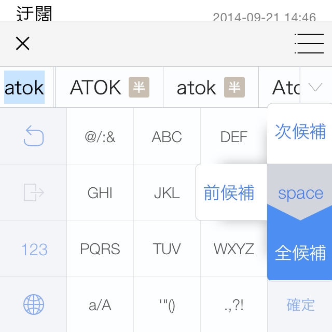Screen dimensions: 332x332
Task: Open the list menu icon at top right
Action: point(309,44)
